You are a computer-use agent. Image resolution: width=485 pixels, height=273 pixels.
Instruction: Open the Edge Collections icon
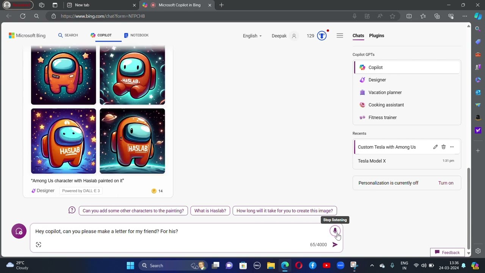pos(437,16)
